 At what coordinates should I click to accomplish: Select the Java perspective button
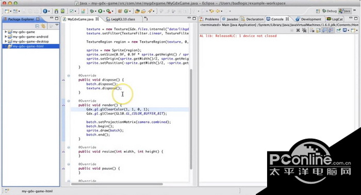point(344,11)
